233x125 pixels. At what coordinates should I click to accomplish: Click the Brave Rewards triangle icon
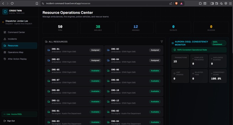click(x=181, y=3)
